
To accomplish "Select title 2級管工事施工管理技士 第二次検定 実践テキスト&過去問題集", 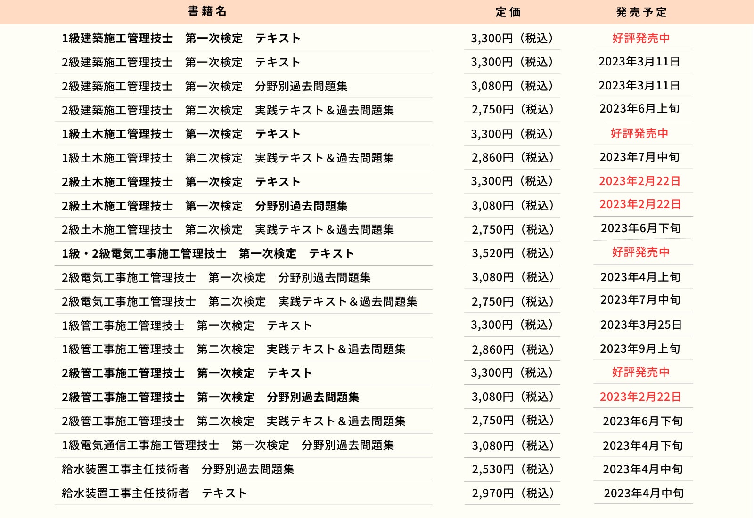I will (x=233, y=421).
